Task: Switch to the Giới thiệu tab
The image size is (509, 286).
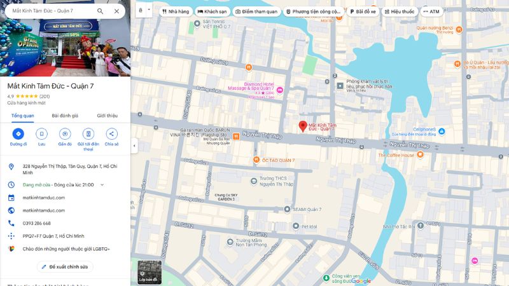Action: [107, 116]
